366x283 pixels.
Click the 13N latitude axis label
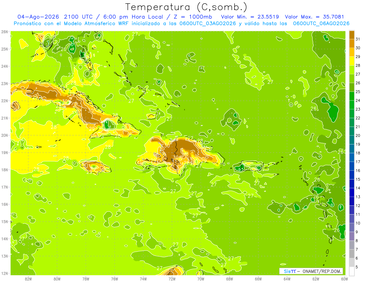coord(4,256)
